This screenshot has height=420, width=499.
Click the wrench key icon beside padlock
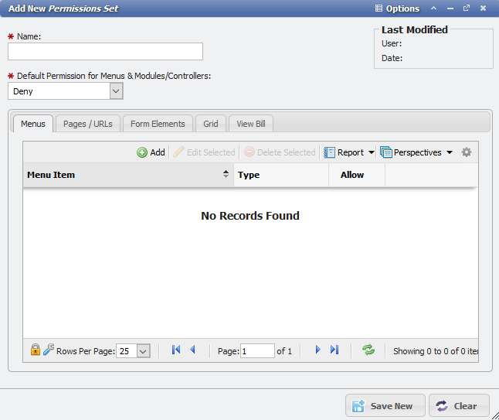48,350
